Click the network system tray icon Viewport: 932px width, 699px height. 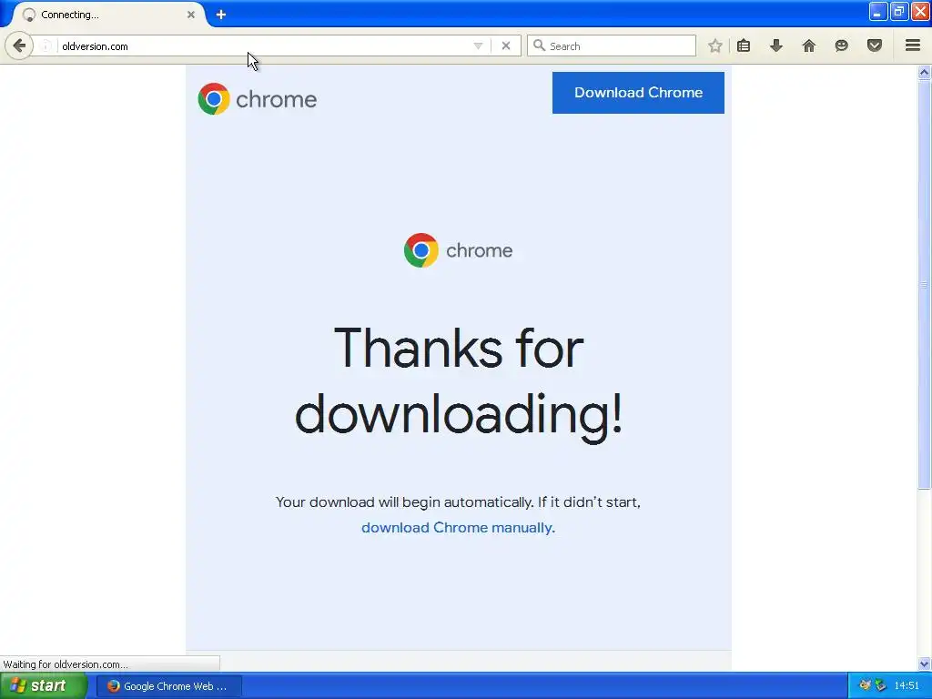pyautogui.click(x=881, y=685)
